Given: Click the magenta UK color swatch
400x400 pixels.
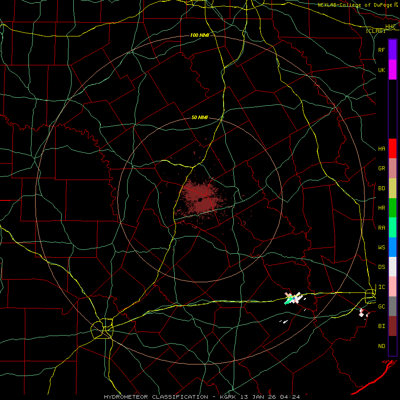Looking at the screenshot, I should 392,70.
